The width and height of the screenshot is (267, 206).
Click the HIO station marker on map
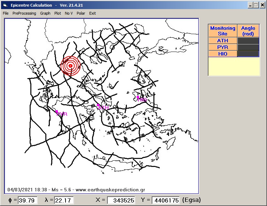point(138,97)
